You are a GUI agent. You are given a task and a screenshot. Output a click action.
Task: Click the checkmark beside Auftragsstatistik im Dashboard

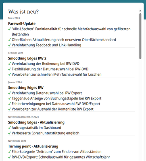click(9, 128)
